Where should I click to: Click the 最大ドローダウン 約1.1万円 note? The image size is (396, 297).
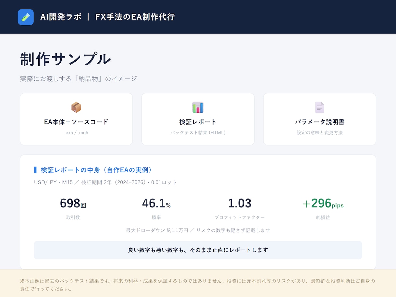pyautogui.click(x=198, y=230)
